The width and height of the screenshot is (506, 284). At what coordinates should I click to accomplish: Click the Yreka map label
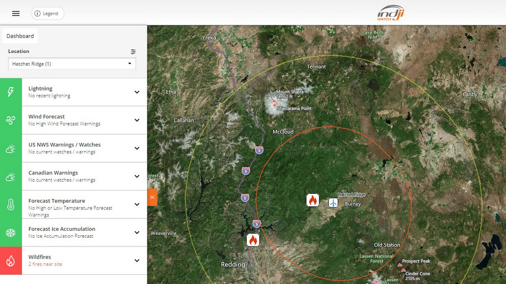pos(209,38)
